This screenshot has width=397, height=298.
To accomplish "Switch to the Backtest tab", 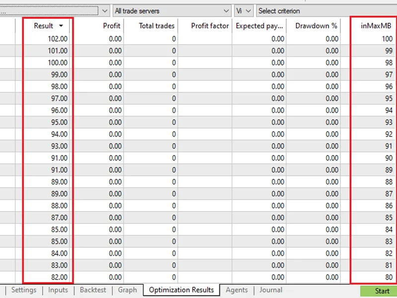I will pyautogui.click(x=93, y=290).
